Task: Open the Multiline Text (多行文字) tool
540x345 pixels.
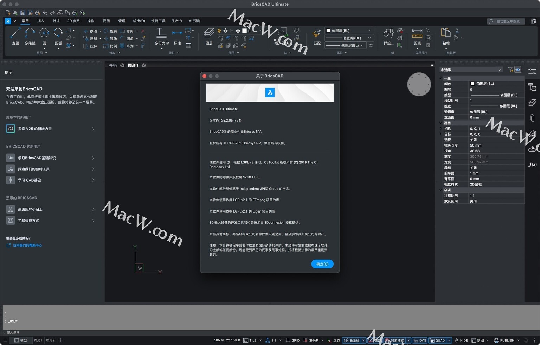Action: (162, 36)
